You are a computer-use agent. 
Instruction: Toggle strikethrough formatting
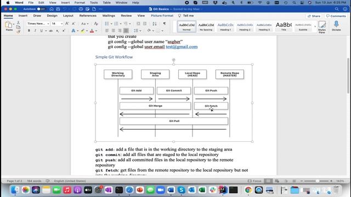click(x=51, y=31)
